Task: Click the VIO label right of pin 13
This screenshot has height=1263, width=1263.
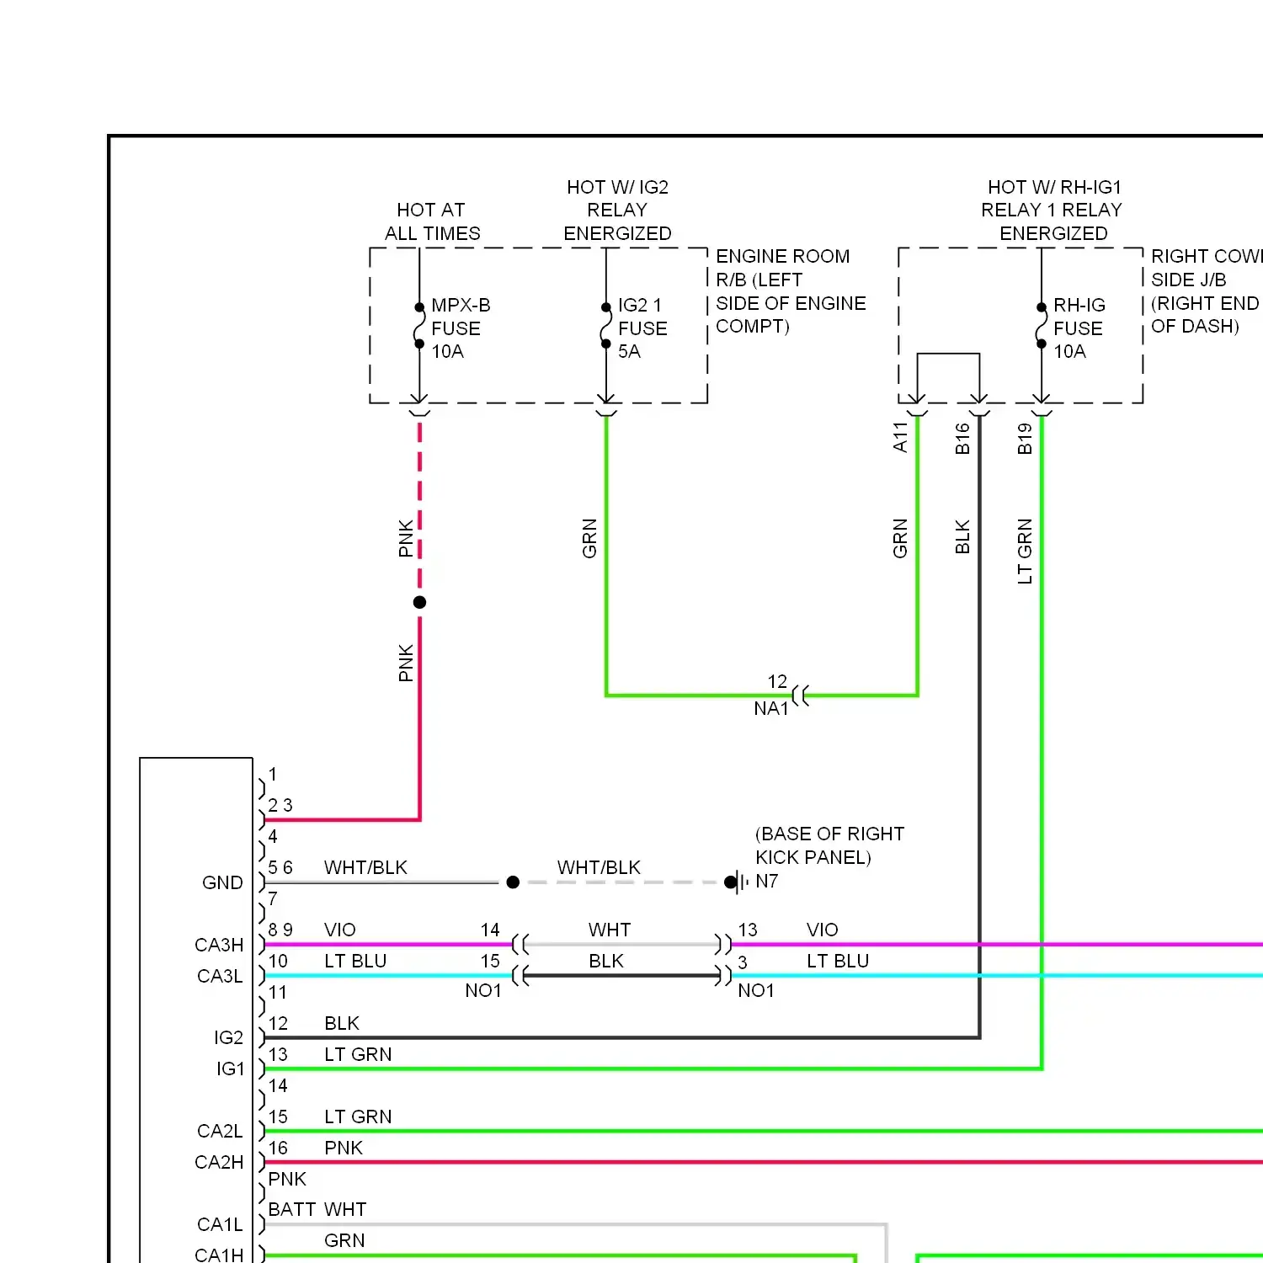Action: click(x=823, y=930)
